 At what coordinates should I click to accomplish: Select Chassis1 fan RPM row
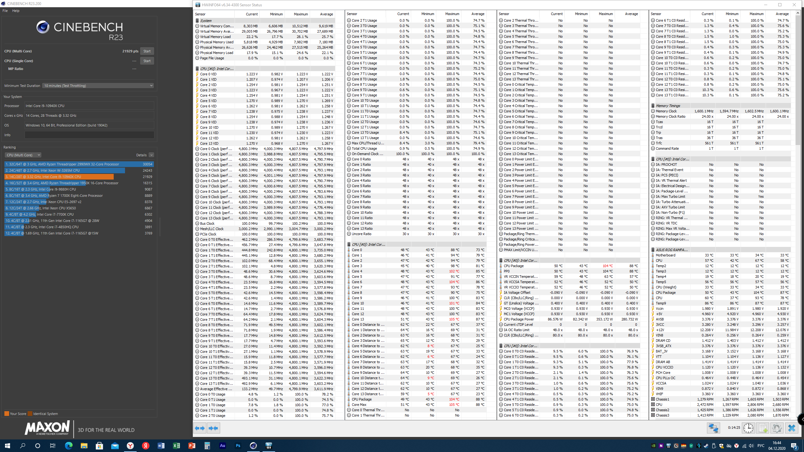pyautogui.click(x=720, y=399)
